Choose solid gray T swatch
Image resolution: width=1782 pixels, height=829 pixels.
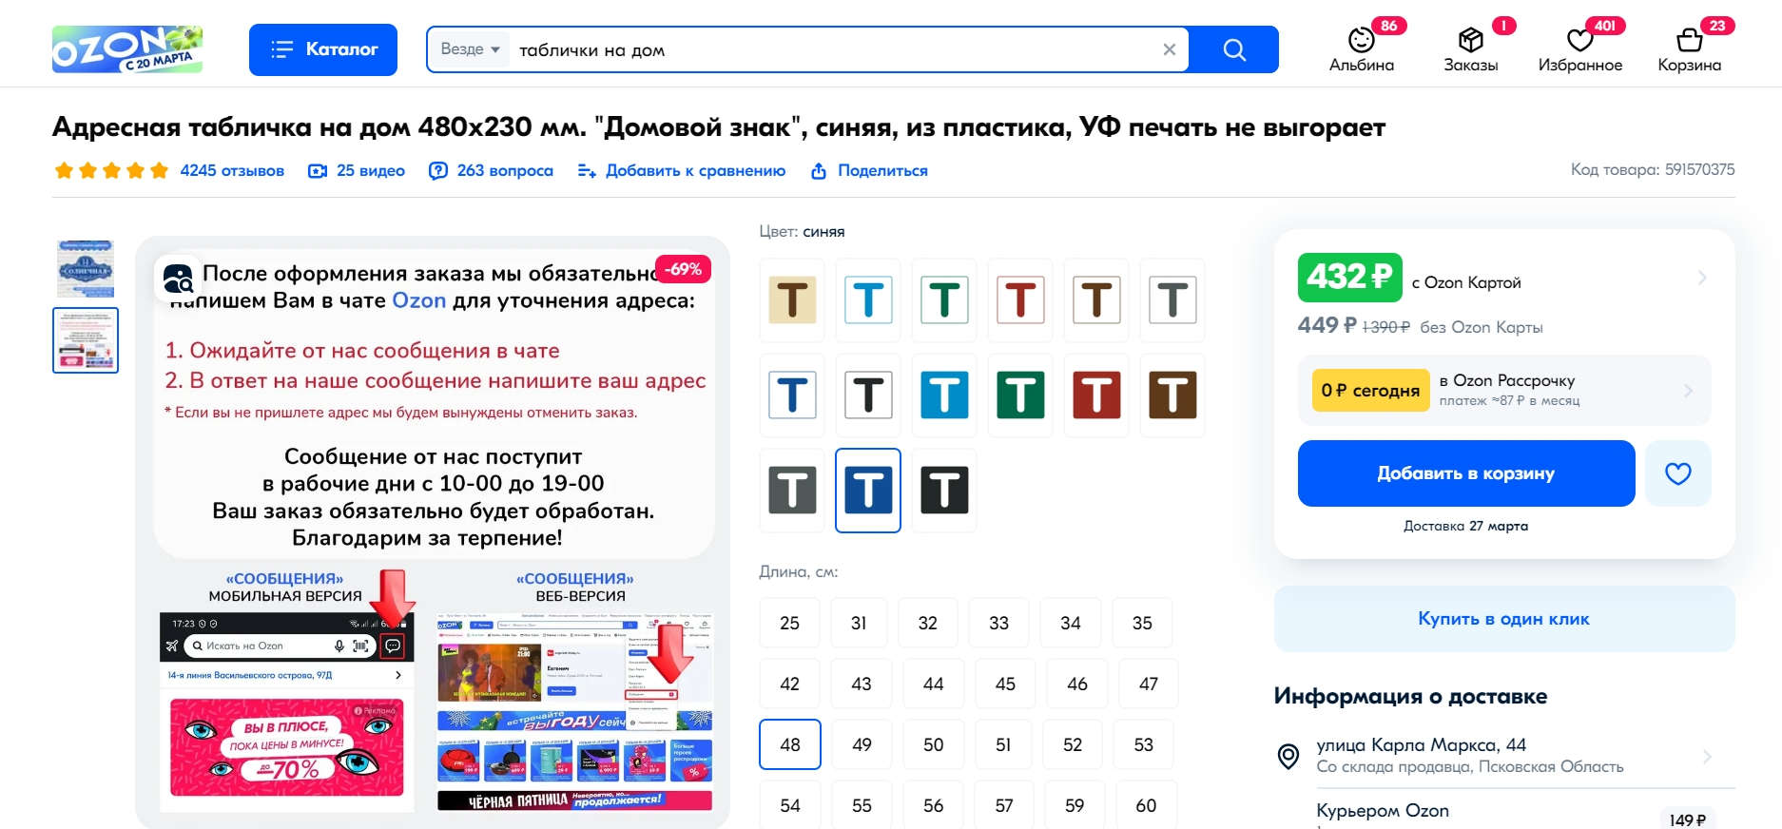792,491
